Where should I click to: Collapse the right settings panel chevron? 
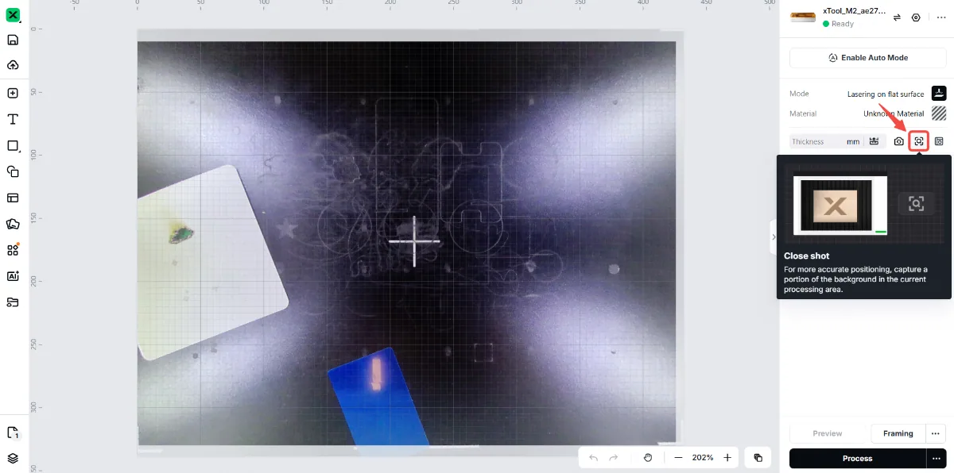point(774,237)
